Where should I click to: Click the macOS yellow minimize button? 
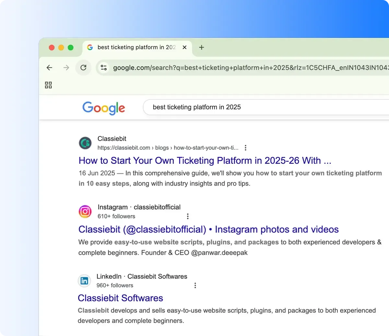(61, 48)
